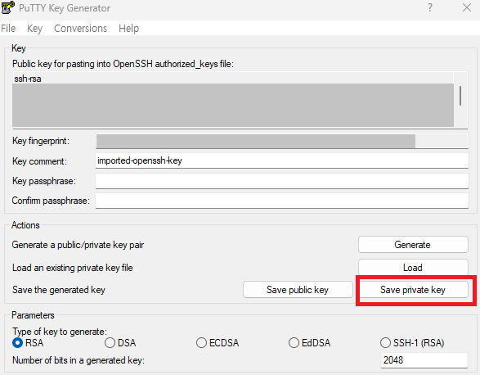Open the Help menu

[129, 28]
